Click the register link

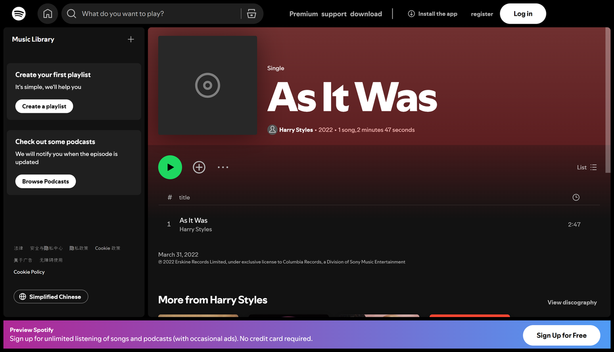coord(482,14)
